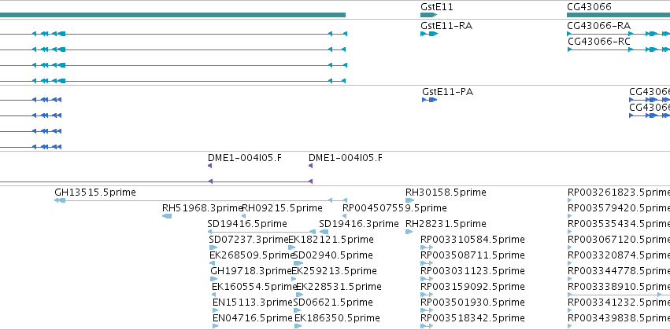Select the long teal gene bar without label
This screenshot has height=330, width=670.
[172, 15]
